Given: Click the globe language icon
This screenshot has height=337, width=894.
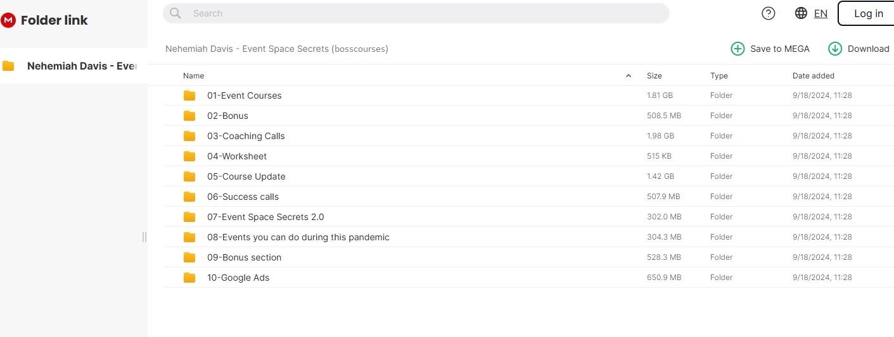Looking at the screenshot, I should coord(801,13).
